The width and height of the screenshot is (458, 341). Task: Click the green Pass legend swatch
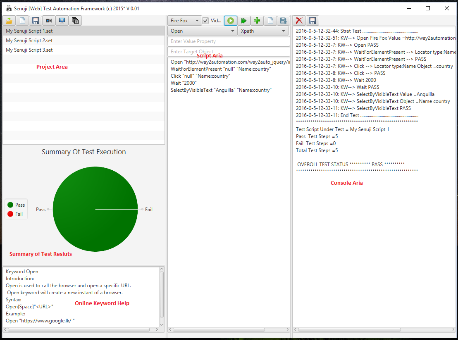[x=10, y=205]
